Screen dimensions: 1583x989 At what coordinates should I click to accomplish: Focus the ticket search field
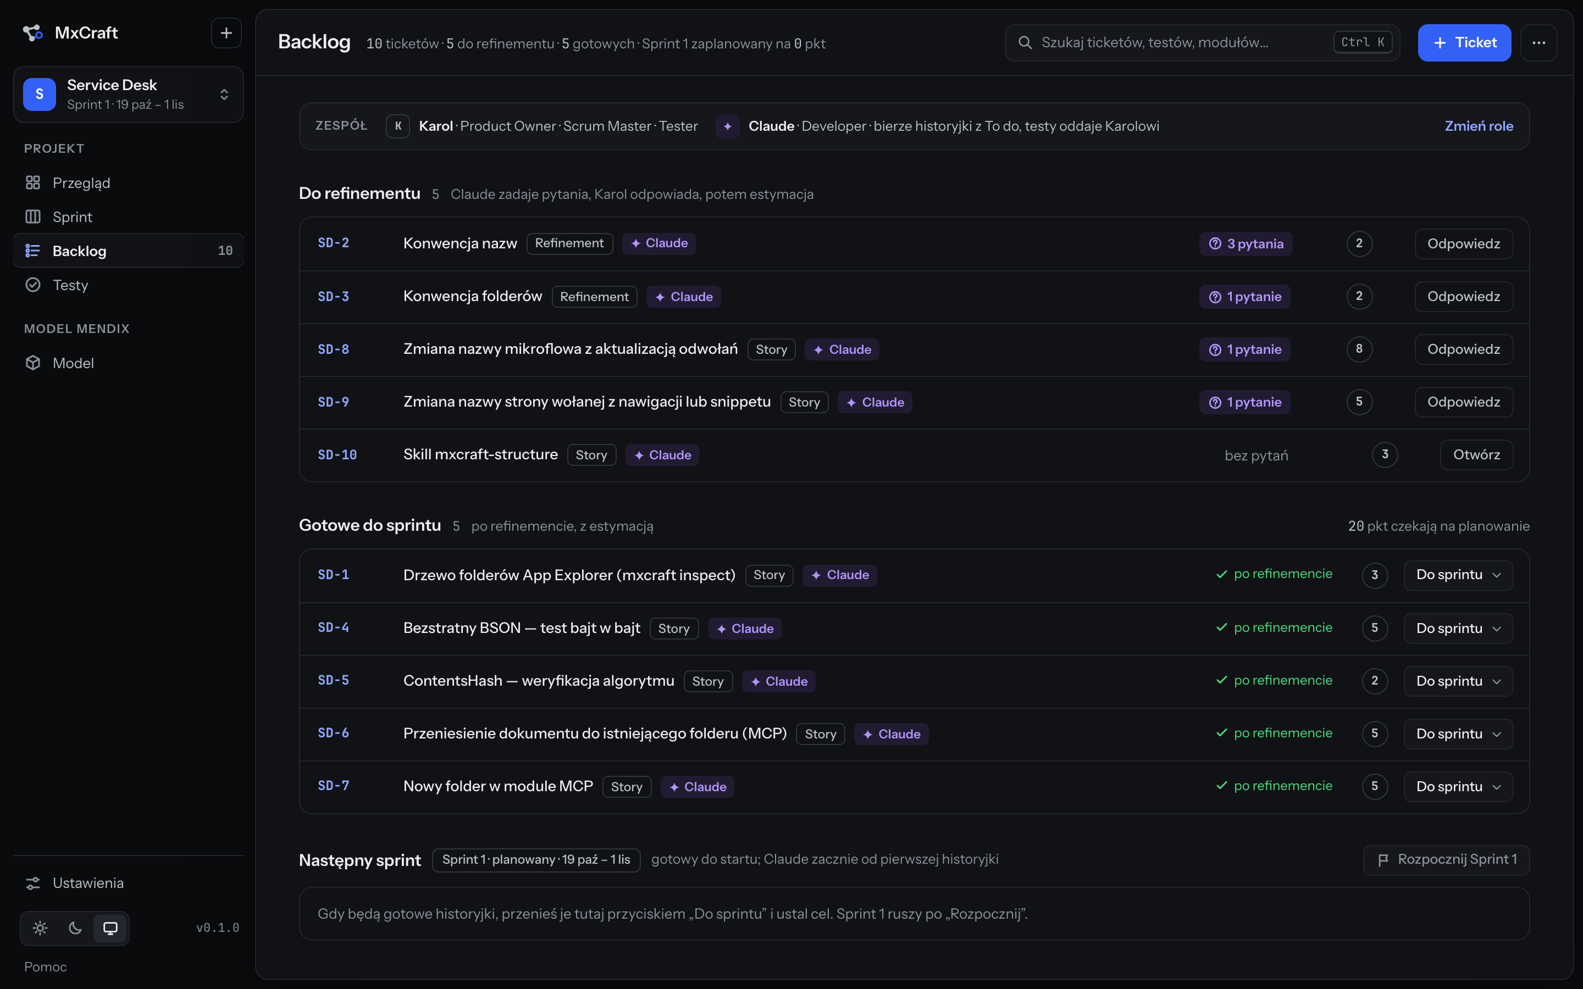(1202, 42)
